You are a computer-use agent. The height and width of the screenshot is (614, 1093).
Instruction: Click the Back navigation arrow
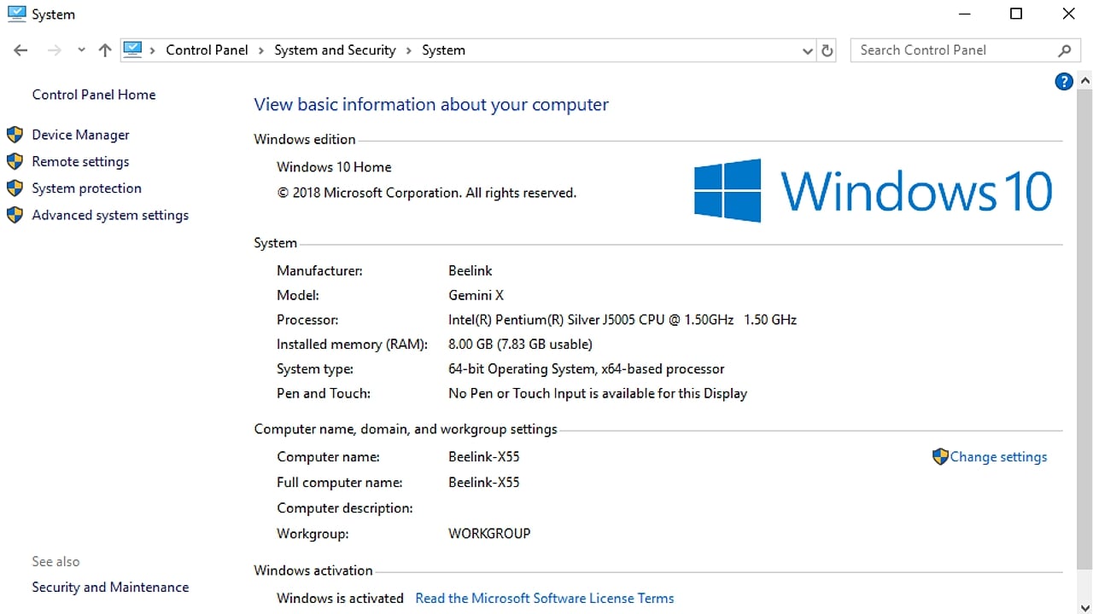[x=20, y=50]
